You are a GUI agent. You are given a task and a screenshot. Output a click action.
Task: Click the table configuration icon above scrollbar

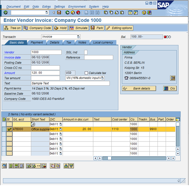coord(178,119)
